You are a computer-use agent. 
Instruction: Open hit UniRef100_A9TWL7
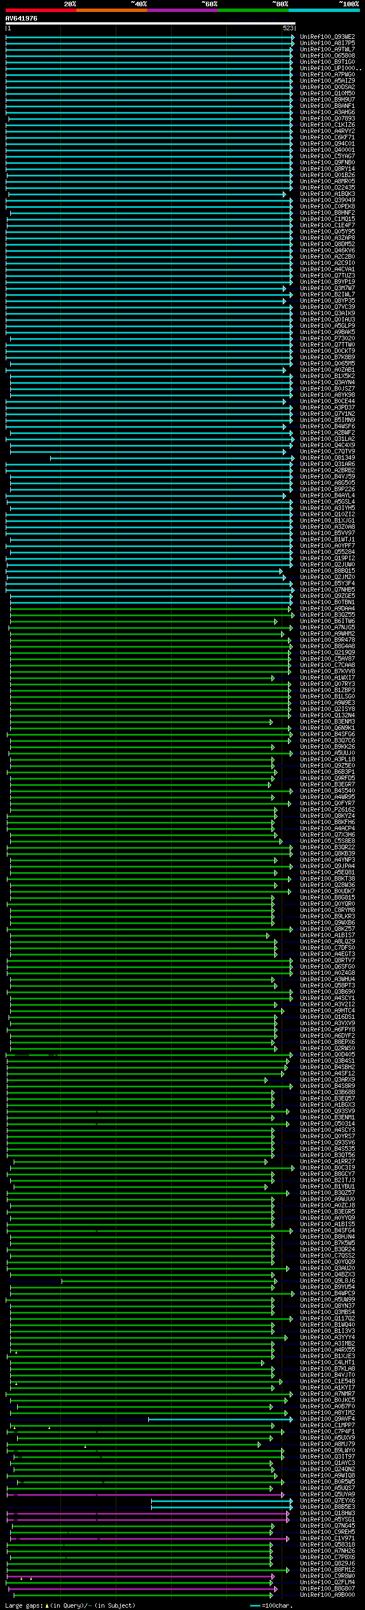pyautogui.click(x=327, y=49)
